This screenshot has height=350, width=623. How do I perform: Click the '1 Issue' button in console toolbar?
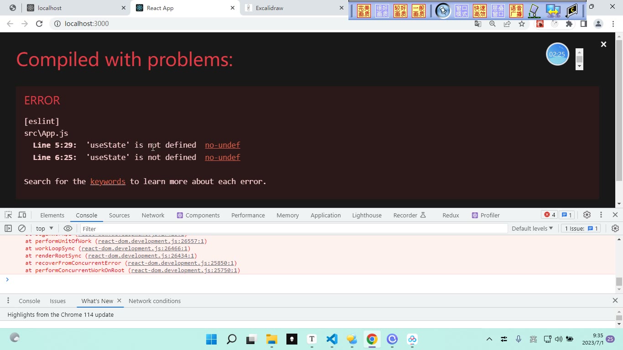point(581,228)
